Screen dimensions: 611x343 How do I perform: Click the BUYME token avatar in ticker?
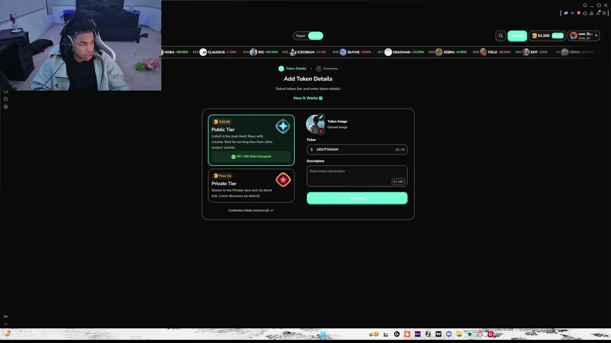pyautogui.click(x=343, y=52)
